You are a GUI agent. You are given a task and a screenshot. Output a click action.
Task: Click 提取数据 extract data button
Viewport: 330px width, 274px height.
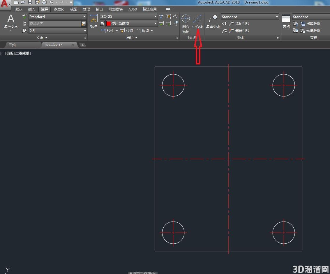[x=310, y=24]
